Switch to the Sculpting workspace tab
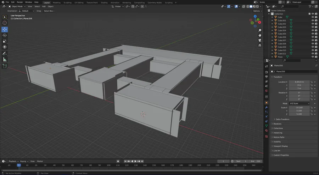Image resolution: width=319 pixels, height=175 pixels. 68,2
